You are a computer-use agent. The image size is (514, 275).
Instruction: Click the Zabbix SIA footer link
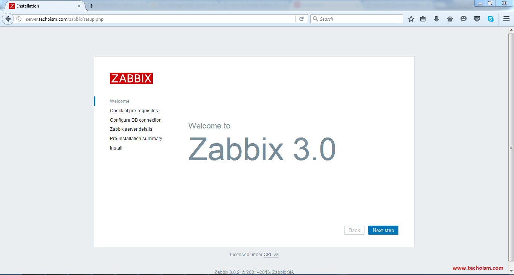283,272
